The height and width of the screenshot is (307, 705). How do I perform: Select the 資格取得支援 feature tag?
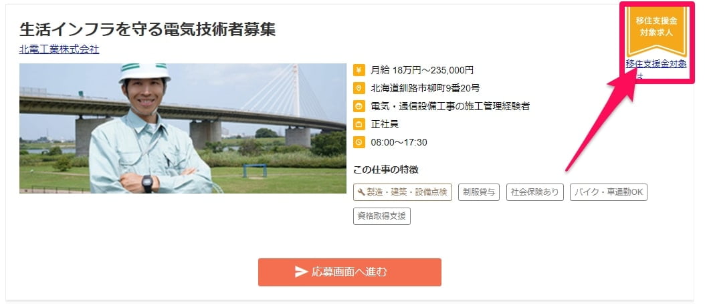click(382, 216)
